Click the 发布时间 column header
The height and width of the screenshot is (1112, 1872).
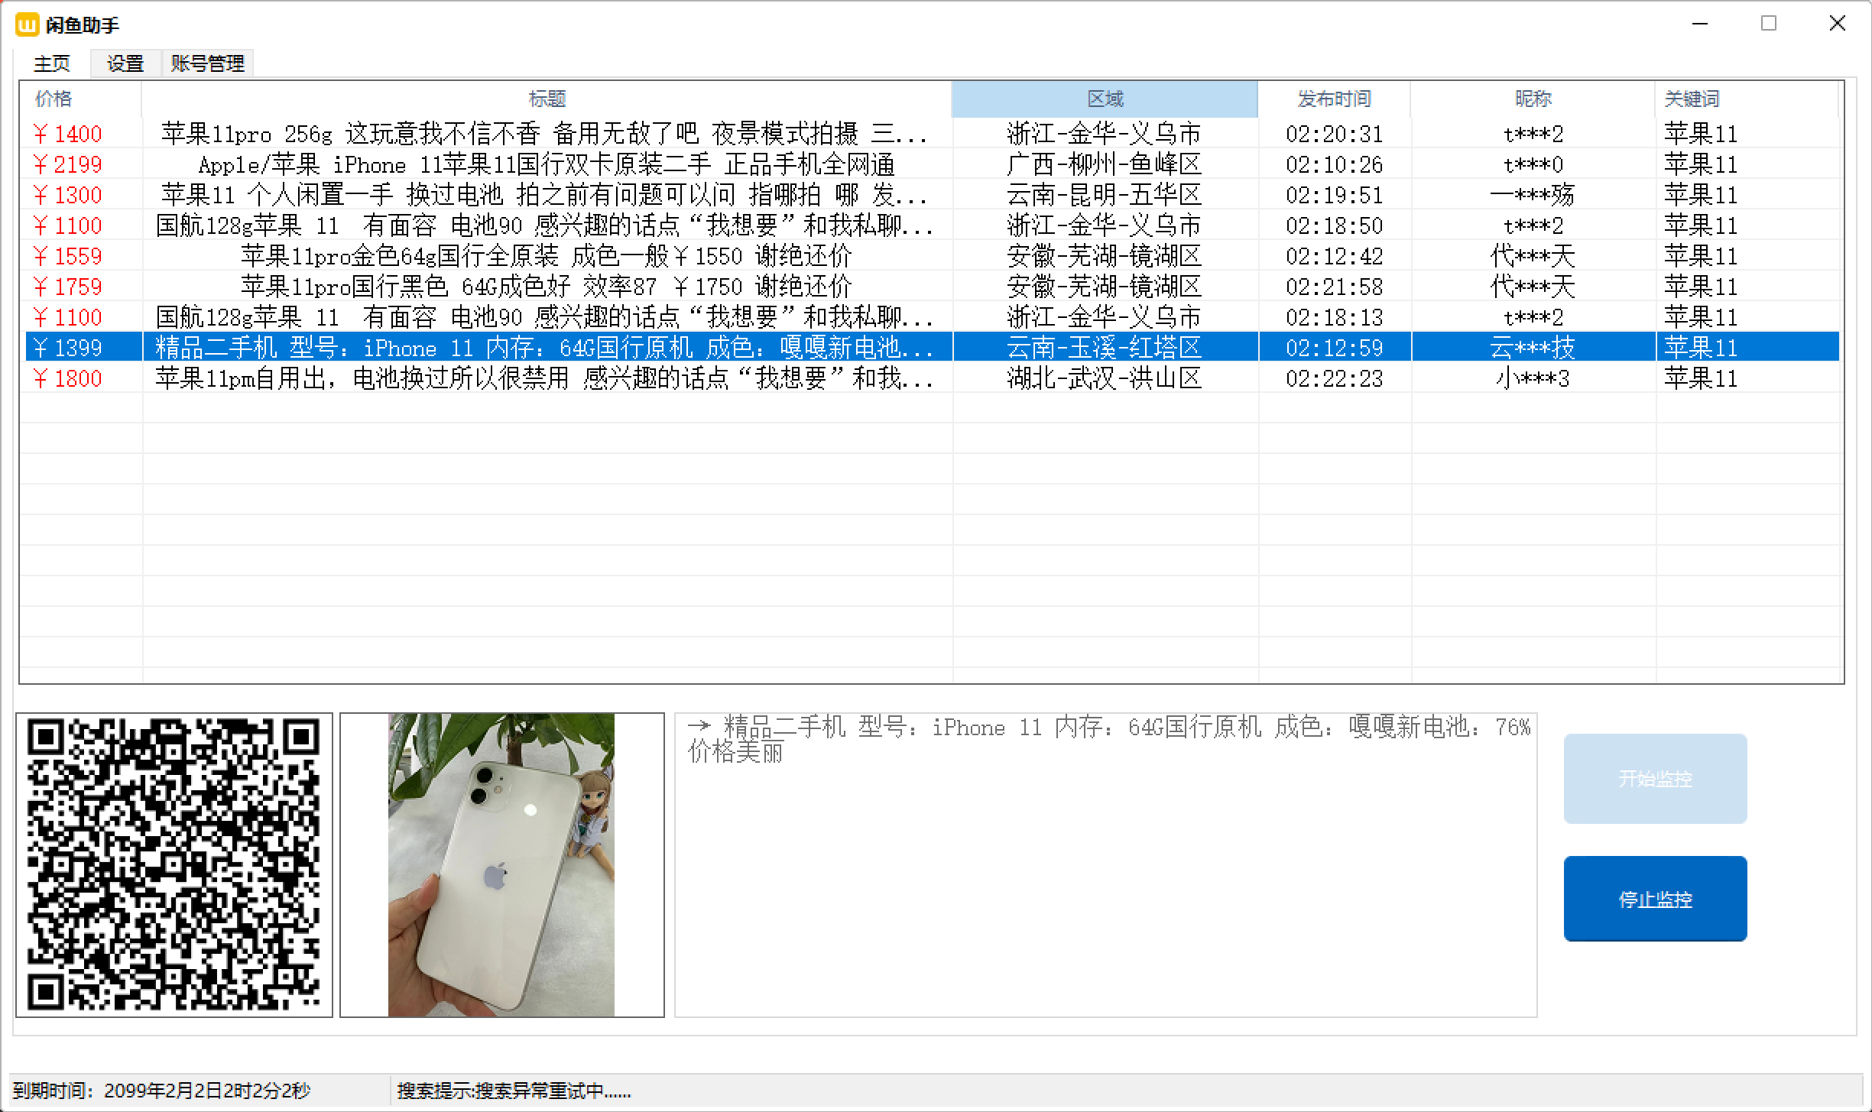click(1334, 99)
